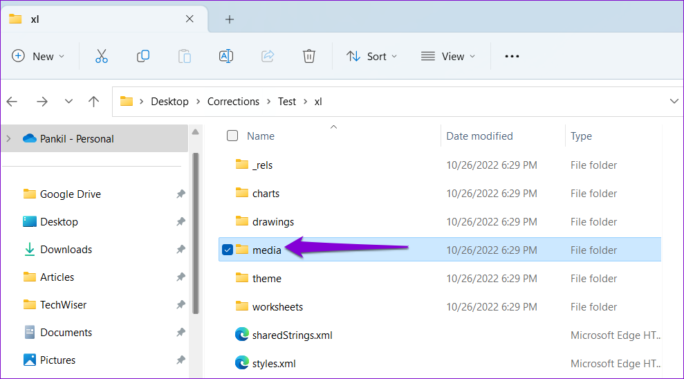Uncheck the media folder checkbox

pyautogui.click(x=228, y=250)
